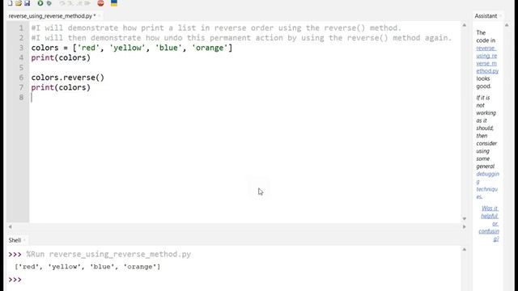Viewport: 518px width, 291px height.
Task: Open the debugging techniques link
Action: (487, 185)
